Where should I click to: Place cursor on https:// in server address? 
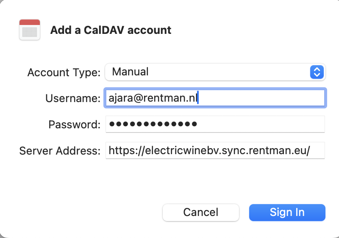(x=126, y=150)
